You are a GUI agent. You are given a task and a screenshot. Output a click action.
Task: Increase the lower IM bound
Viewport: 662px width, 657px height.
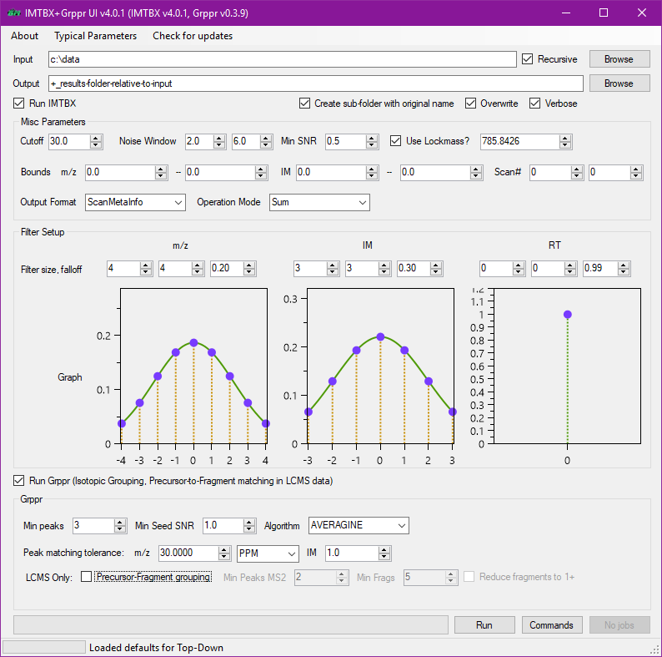(372, 169)
